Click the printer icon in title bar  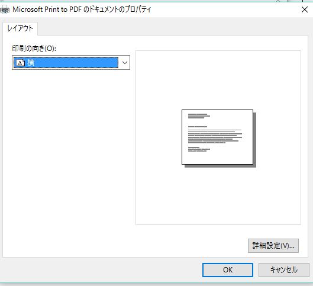point(4,9)
